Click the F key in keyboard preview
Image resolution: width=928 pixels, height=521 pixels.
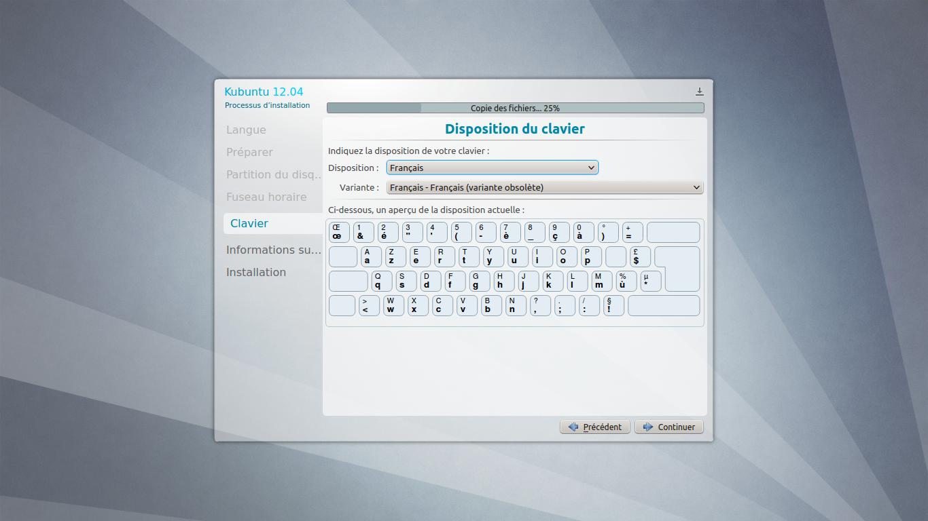point(455,281)
